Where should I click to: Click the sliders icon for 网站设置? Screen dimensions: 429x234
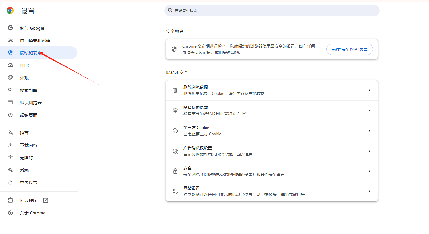pyautogui.click(x=175, y=191)
